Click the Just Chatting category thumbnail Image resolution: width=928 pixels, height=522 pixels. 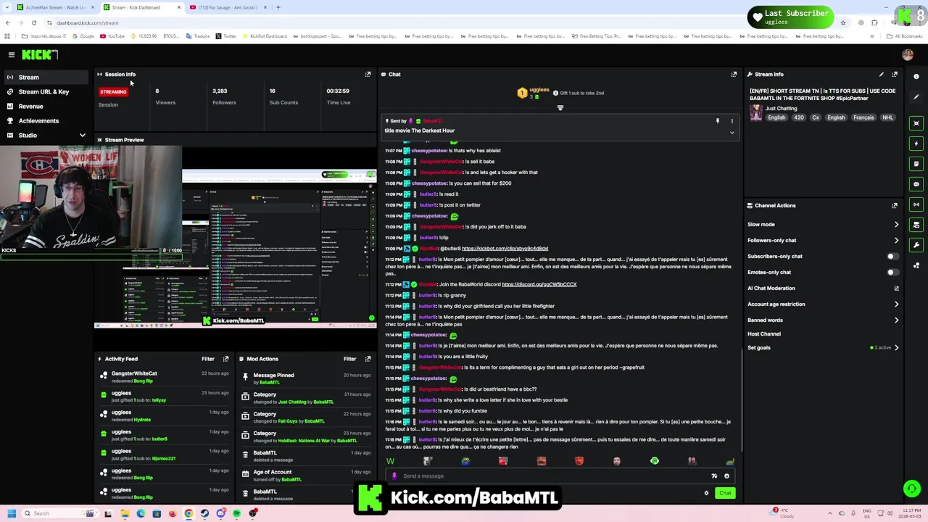(755, 113)
